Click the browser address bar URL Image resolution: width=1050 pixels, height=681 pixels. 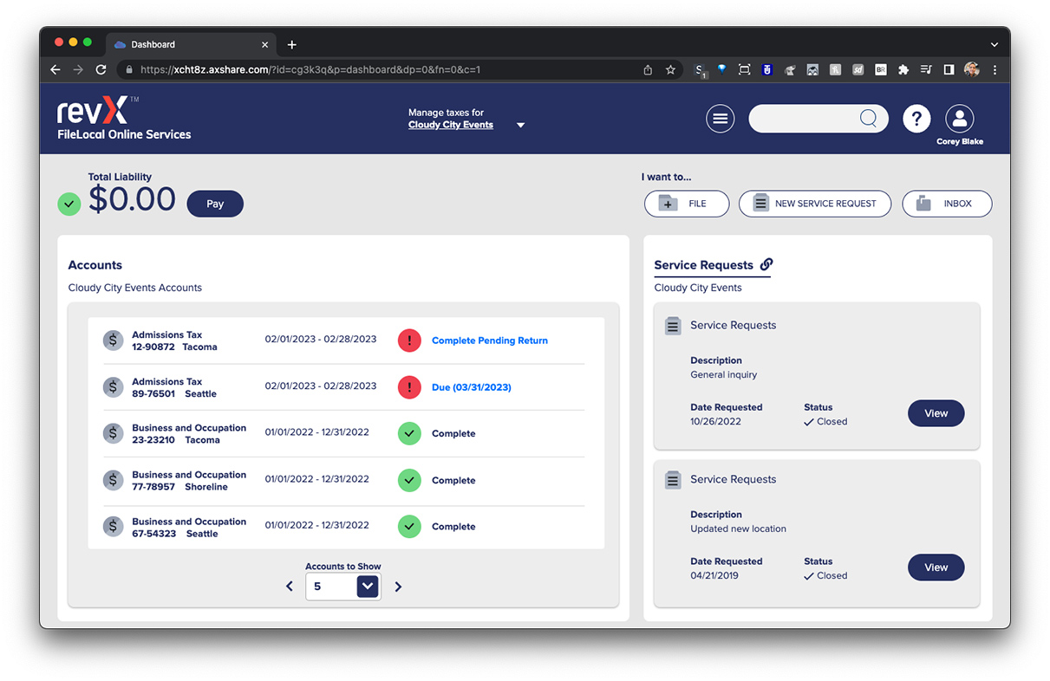click(310, 70)
